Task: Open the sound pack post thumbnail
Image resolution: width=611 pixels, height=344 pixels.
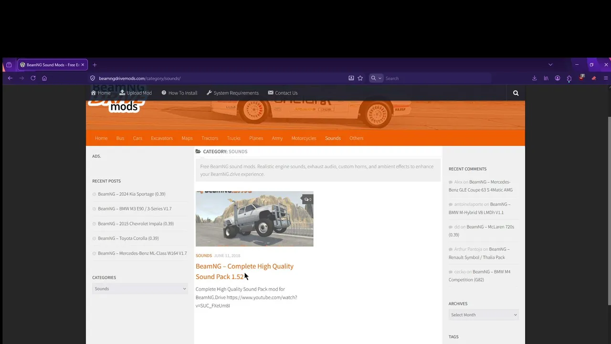Action: pyautogui.click(x=254, y=219)
